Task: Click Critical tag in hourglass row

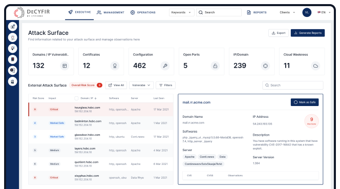Action: click(54, 110)
